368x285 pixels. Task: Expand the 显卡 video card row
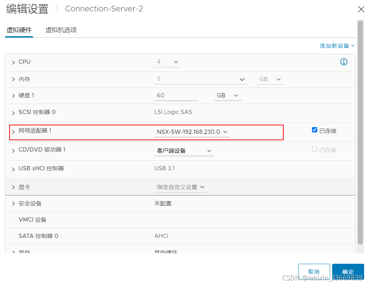(x=13, y=187)
